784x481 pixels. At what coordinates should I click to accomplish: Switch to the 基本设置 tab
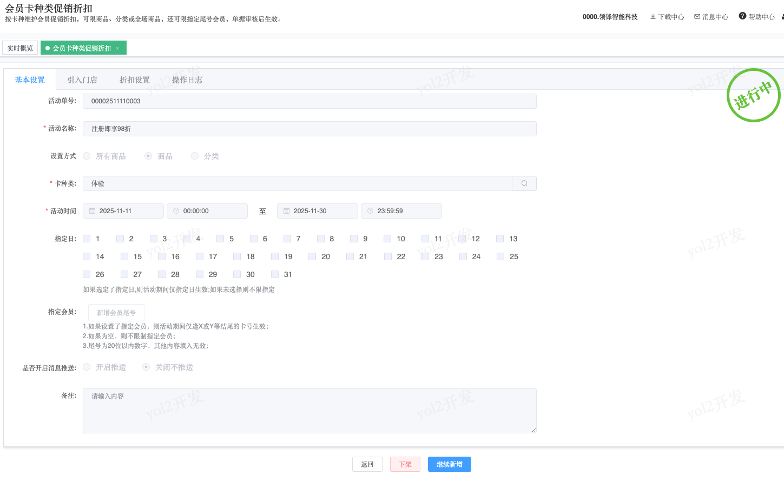(30, 80)
